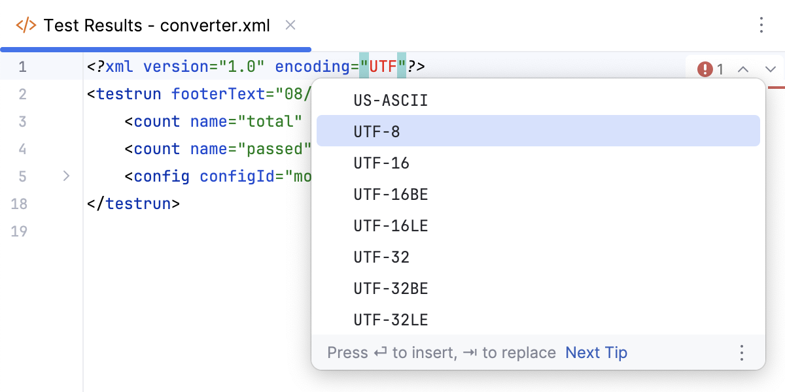Viewport: 785px width, 392px height.
Task: Open the three-dot menu in the completion popup footer
Action: click(x=742, y=352)
